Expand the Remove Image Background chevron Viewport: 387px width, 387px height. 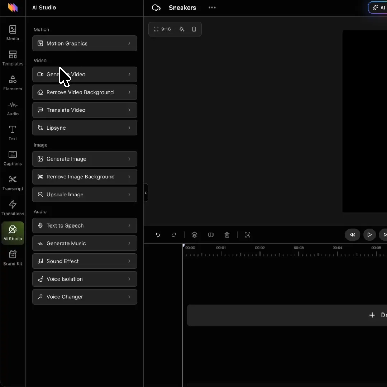click(129, 177)
